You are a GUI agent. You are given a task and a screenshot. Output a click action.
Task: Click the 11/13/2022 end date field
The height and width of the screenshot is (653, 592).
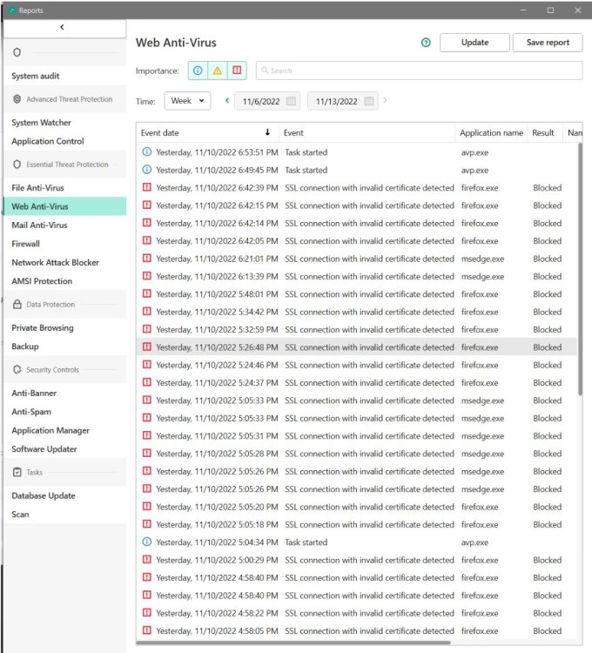343,101
